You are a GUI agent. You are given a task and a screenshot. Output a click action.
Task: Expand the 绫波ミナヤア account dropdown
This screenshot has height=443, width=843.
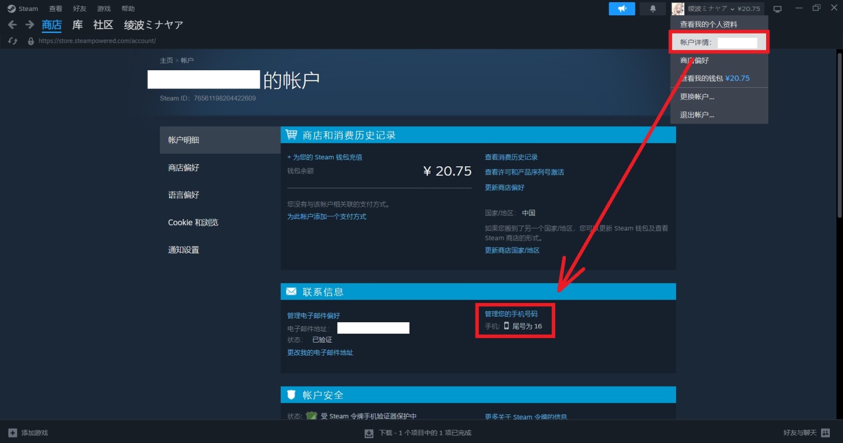(x=724, y=9)
